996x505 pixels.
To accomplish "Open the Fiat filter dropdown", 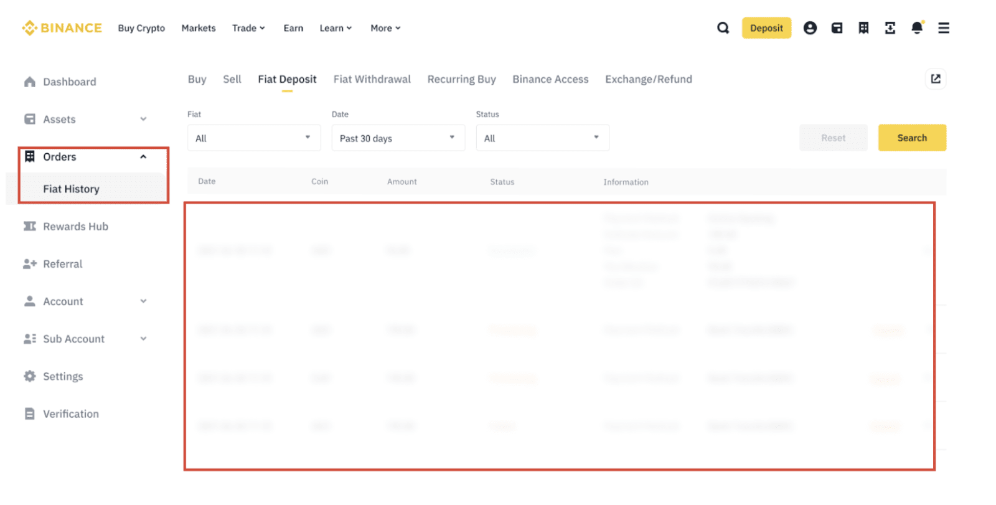I will tap(254, 138).
